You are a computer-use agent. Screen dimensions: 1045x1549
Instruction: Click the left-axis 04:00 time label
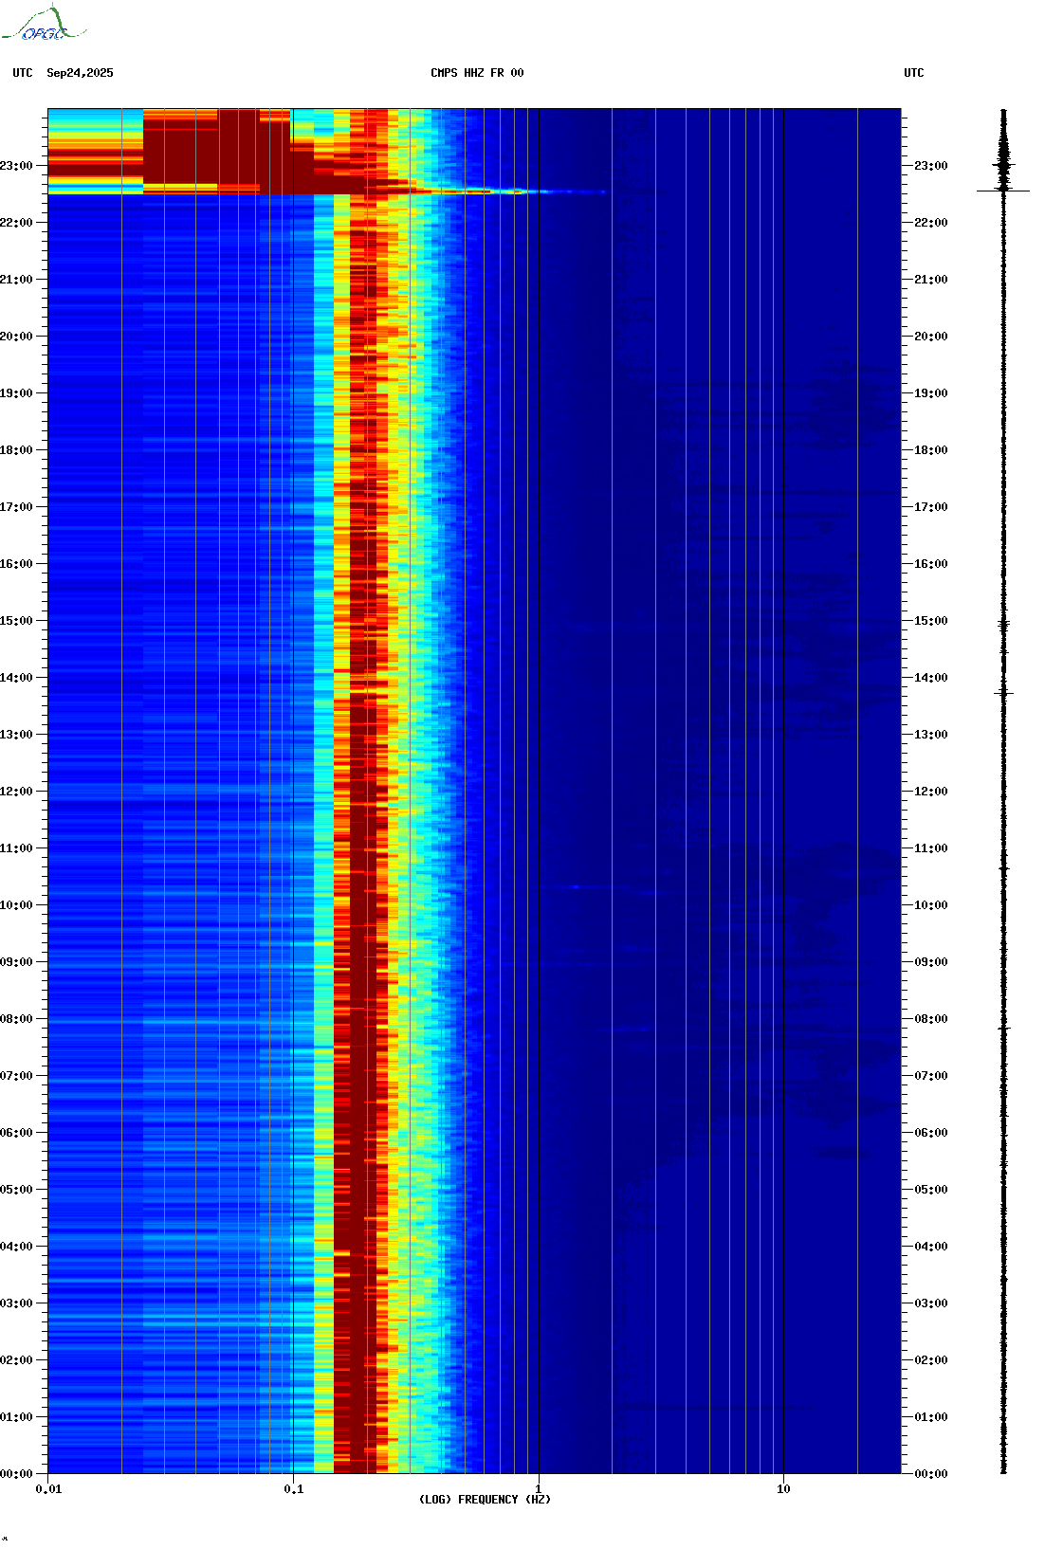16,1247
